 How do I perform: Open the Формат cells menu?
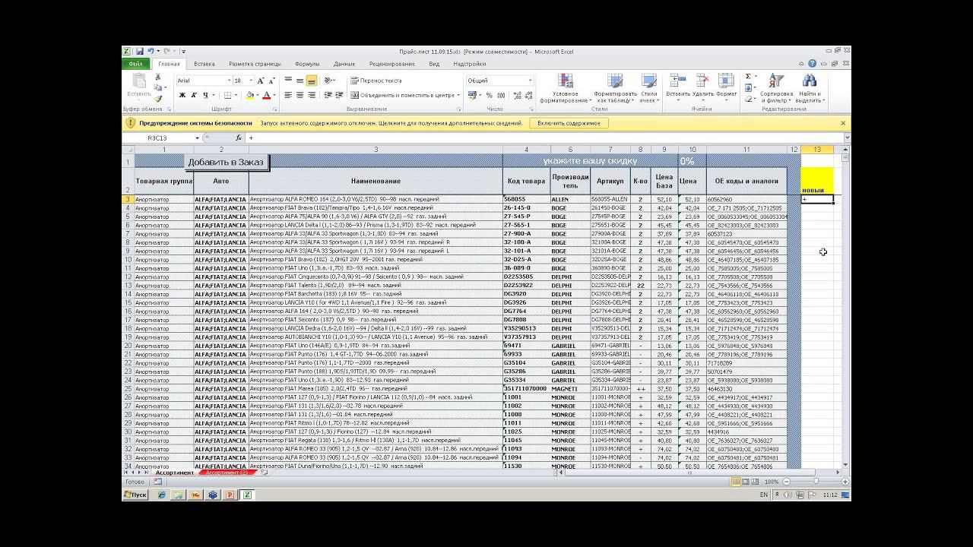(727, 89)
